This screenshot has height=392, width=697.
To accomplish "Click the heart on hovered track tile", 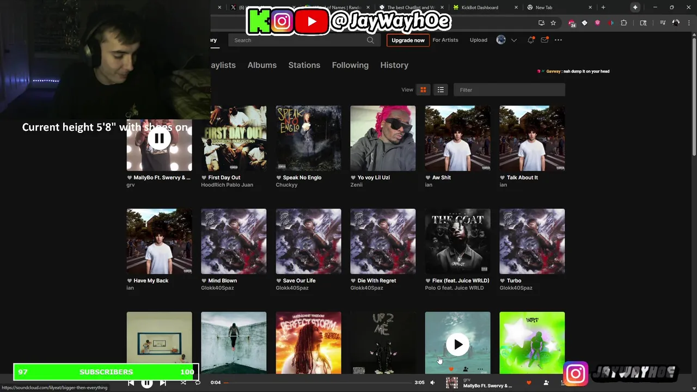I will click(451, 369).
